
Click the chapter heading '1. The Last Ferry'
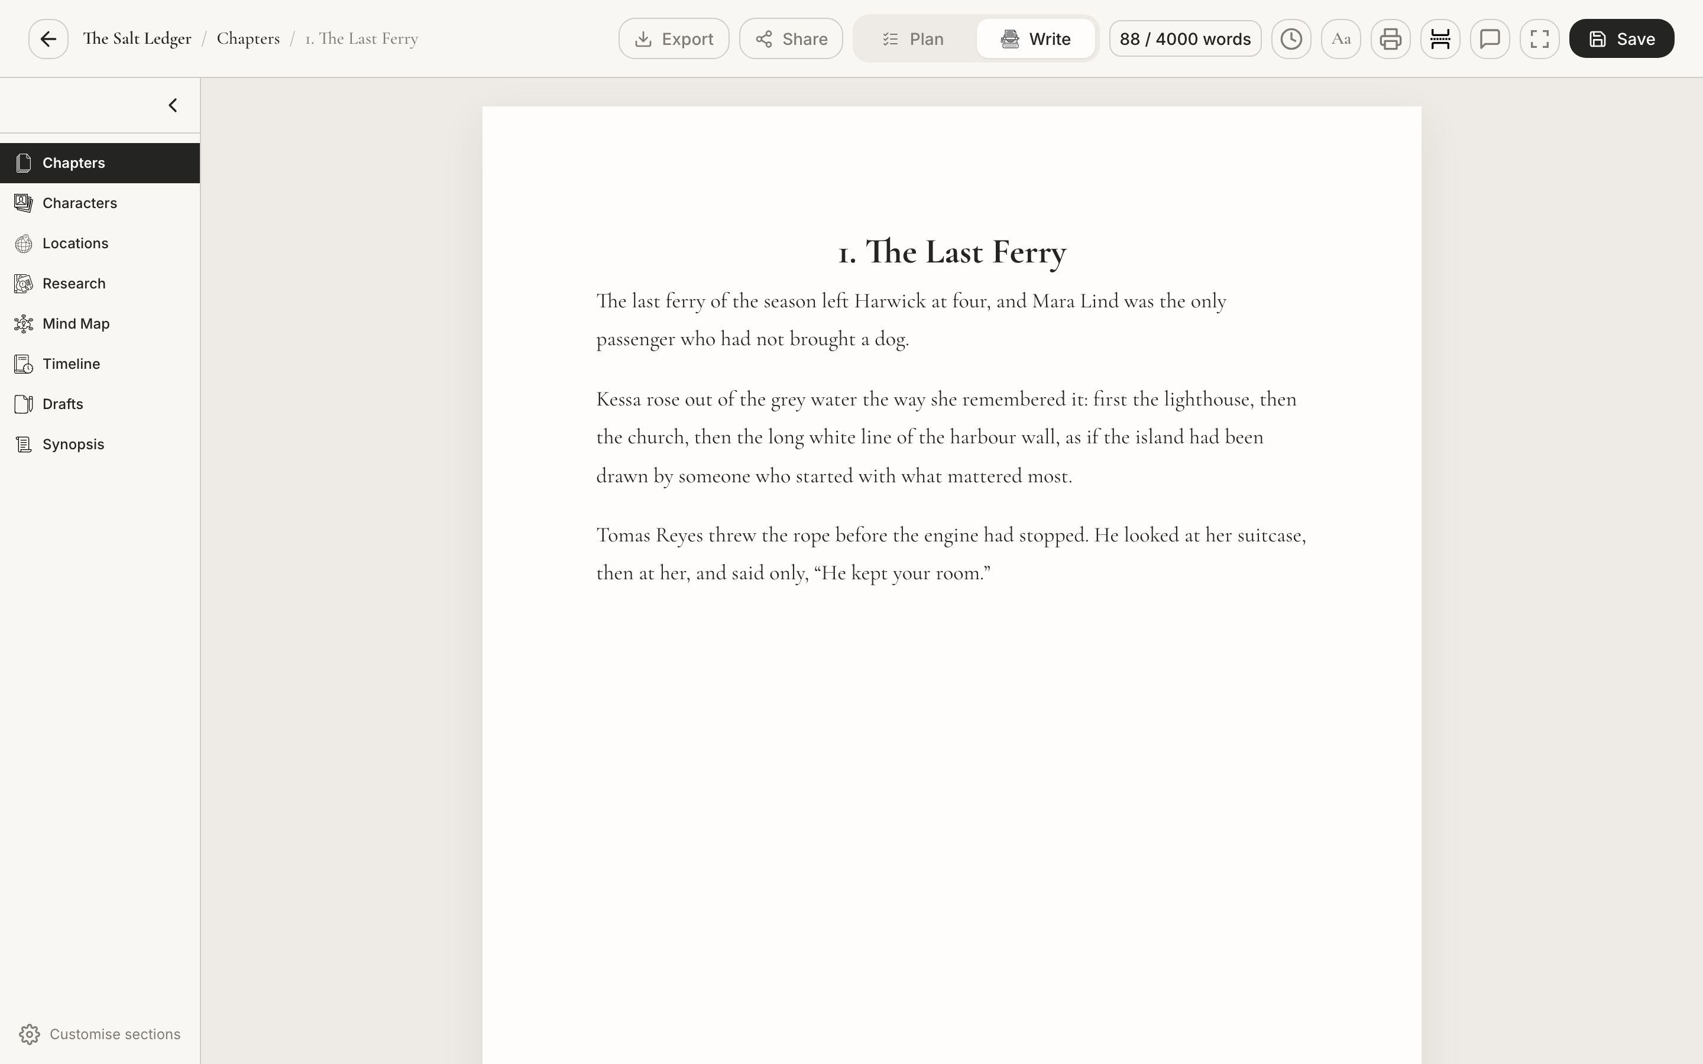click(951, 252)
